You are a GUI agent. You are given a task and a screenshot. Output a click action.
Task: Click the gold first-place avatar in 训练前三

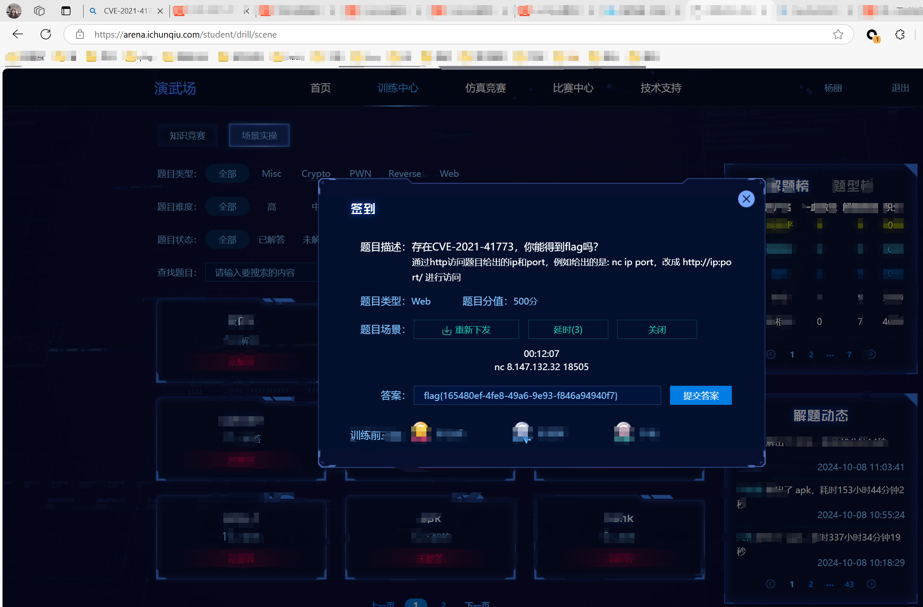click(421, 432)
